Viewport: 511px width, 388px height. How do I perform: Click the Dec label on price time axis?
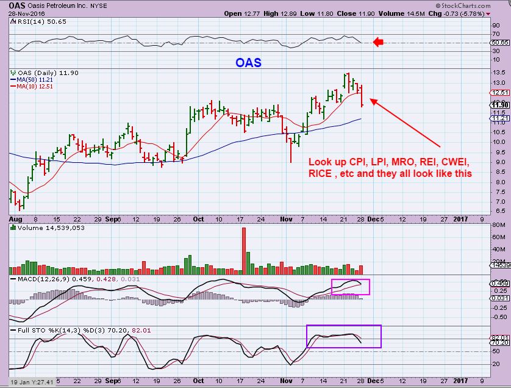tap(373, 219)
